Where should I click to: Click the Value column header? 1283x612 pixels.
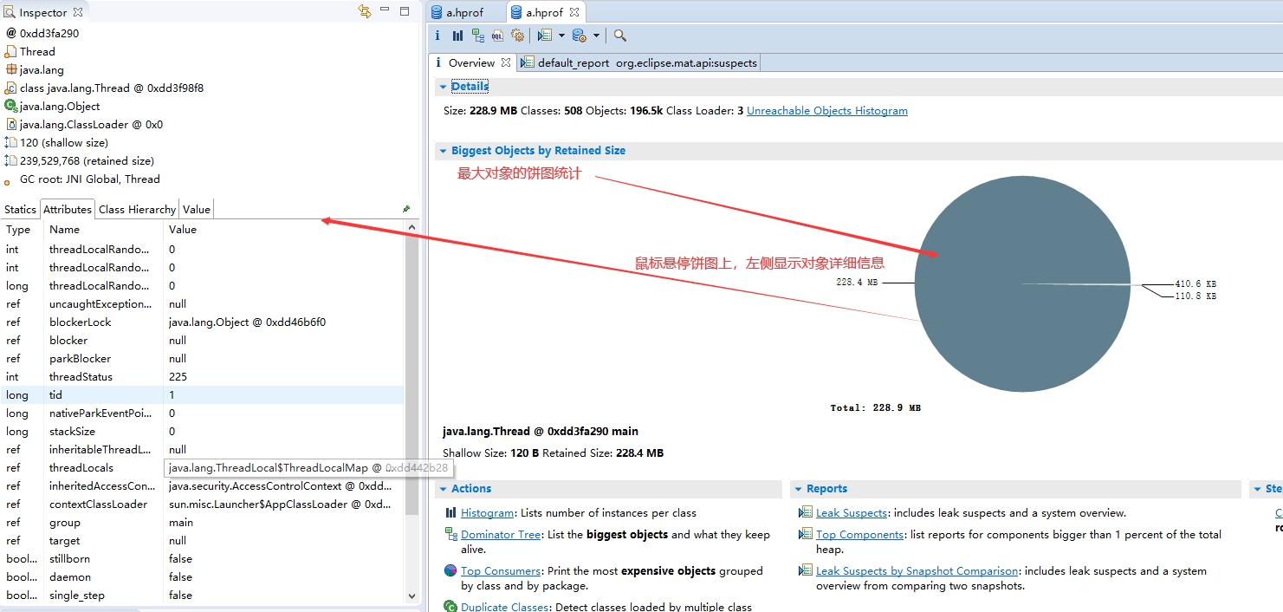coord(283,230)
